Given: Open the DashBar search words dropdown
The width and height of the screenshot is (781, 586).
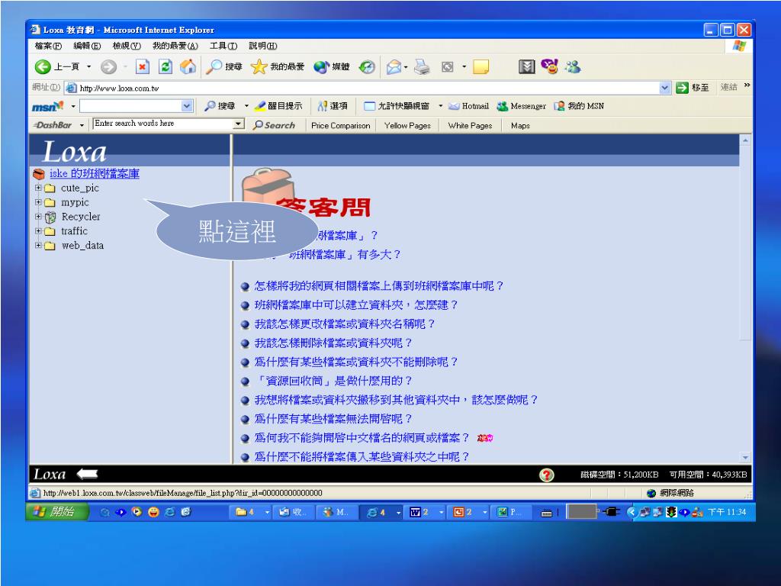Looking at the screenshot, I should point(239,124).
